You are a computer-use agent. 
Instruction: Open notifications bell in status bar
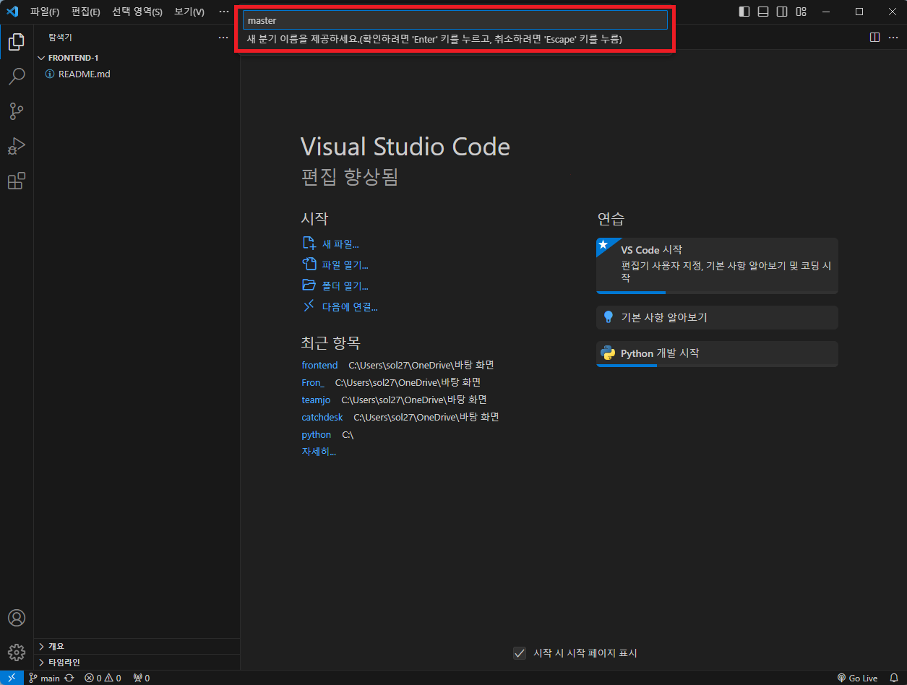pyautogui.click(x=894, y=678)
